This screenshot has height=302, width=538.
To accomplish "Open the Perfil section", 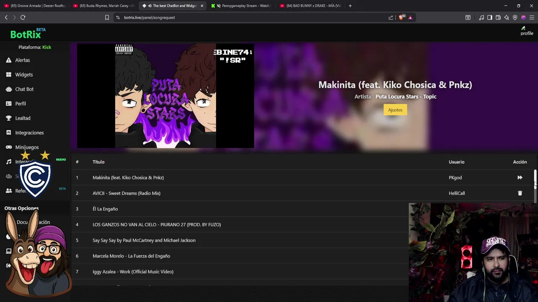I will (x=21, y=104).
